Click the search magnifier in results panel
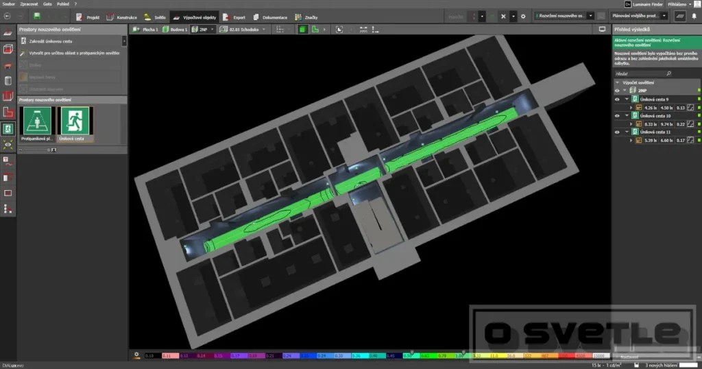 pos(669,73)
